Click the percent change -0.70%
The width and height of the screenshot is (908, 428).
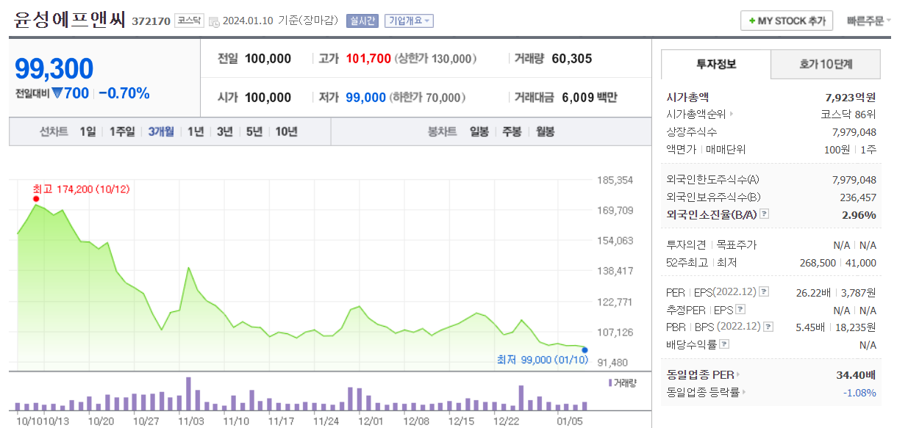click(x=124, y=93)
